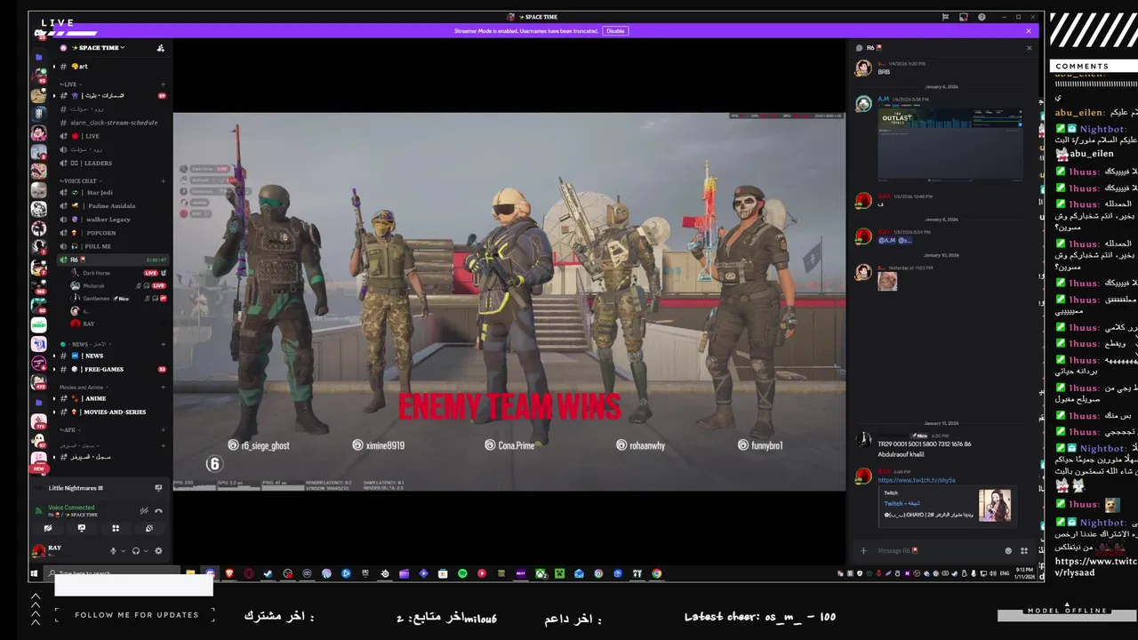This screenshot has width=1138, height=640.
Task: Open Google Chrome from the taskbar
Action: (657, 574)
